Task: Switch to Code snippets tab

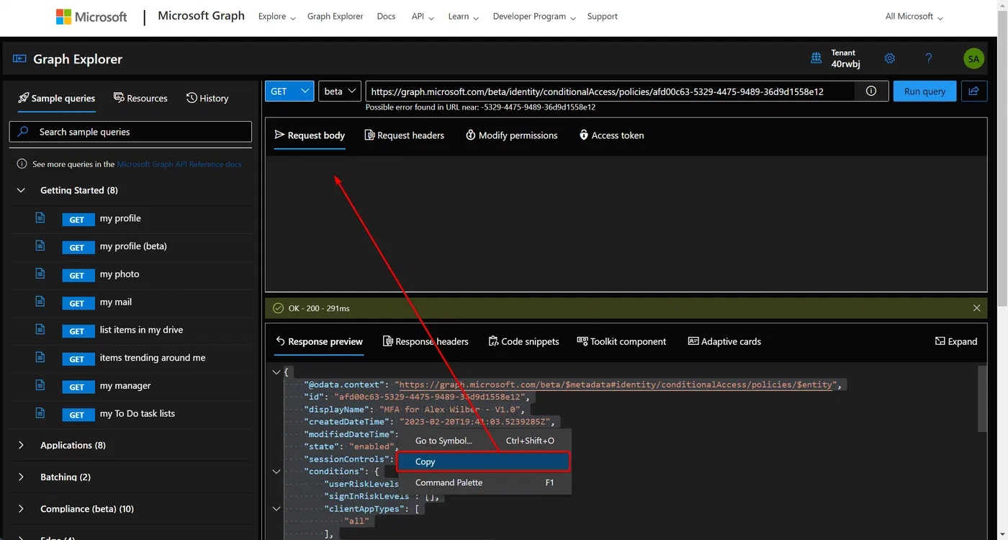Action: pyautogui.click(x=523, y=341)
